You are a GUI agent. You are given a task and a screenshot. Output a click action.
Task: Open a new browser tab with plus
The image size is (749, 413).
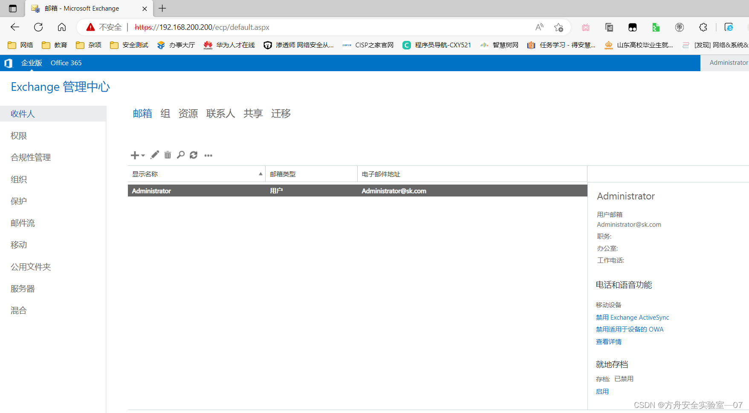click(162, 8)
